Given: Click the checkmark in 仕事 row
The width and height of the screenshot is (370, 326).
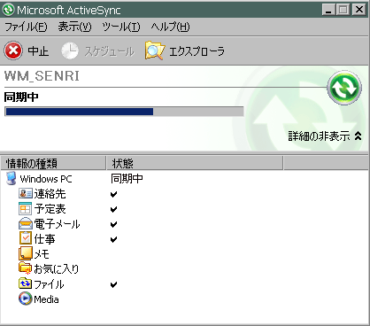Looking at the screenshot, I should coord(114,239).
